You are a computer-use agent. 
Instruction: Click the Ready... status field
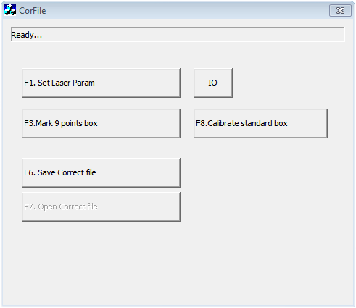point(178,34)
